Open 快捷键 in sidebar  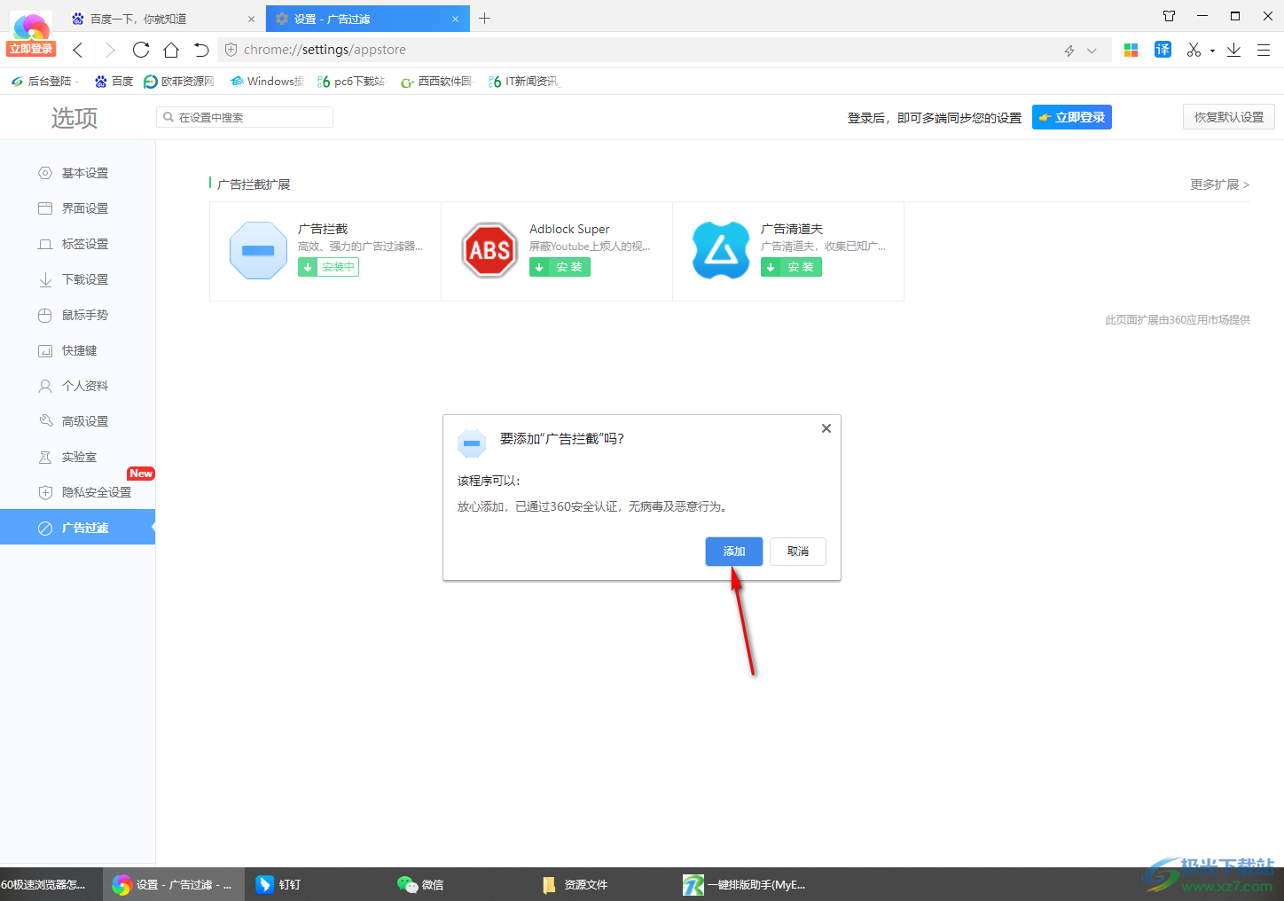[x=77, y=350]
